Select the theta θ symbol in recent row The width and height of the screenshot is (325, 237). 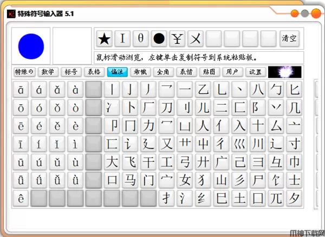(x=141, y=38)
